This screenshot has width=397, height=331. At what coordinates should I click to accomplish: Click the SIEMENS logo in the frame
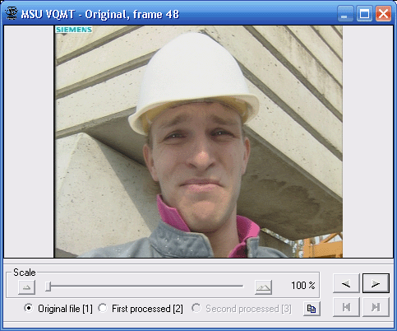(74, 30)
